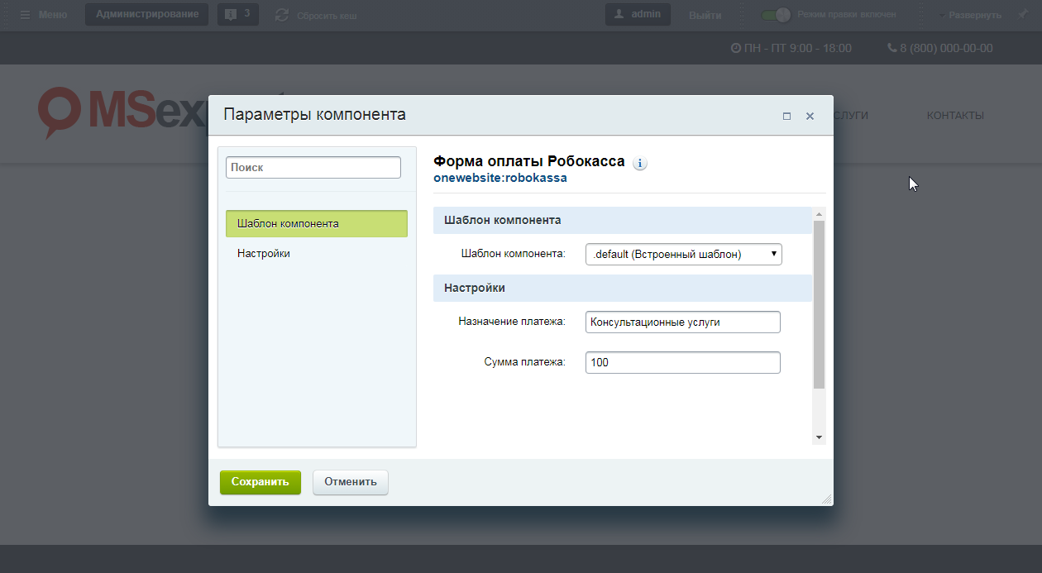This screenshot has width=1042, height=573.
Task: Maximize the Параметры компонента dialog
Action: click(786, 117)
